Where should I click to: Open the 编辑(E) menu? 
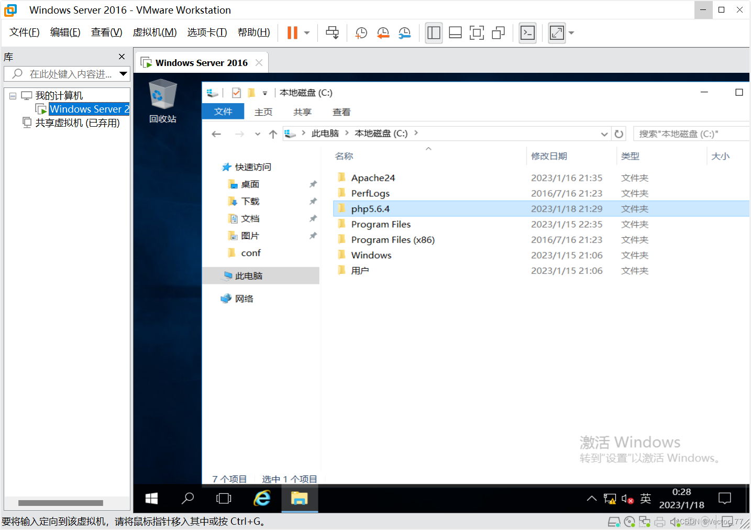tap(65, 32)
